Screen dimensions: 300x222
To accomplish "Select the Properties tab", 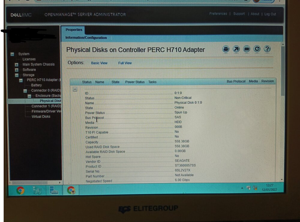I will (x=74, y=30).
